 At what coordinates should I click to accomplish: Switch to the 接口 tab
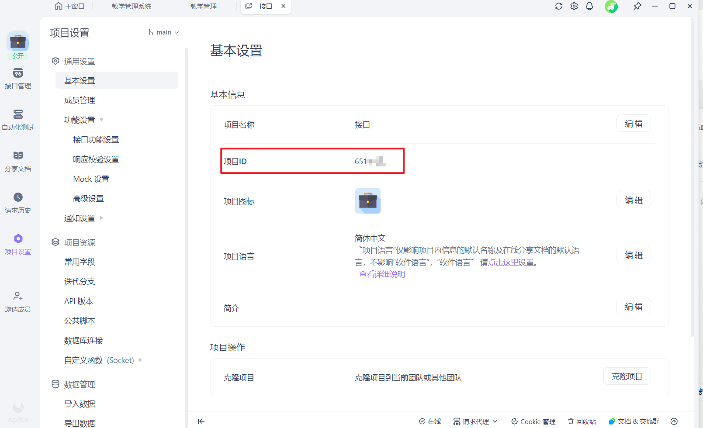[x=265, y=6]
